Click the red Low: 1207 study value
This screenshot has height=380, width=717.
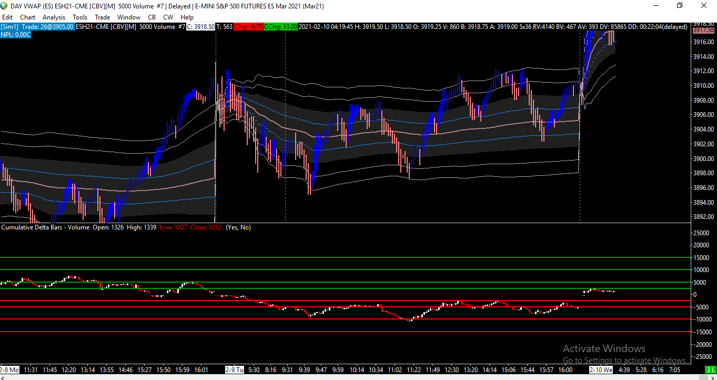point(174,227)
